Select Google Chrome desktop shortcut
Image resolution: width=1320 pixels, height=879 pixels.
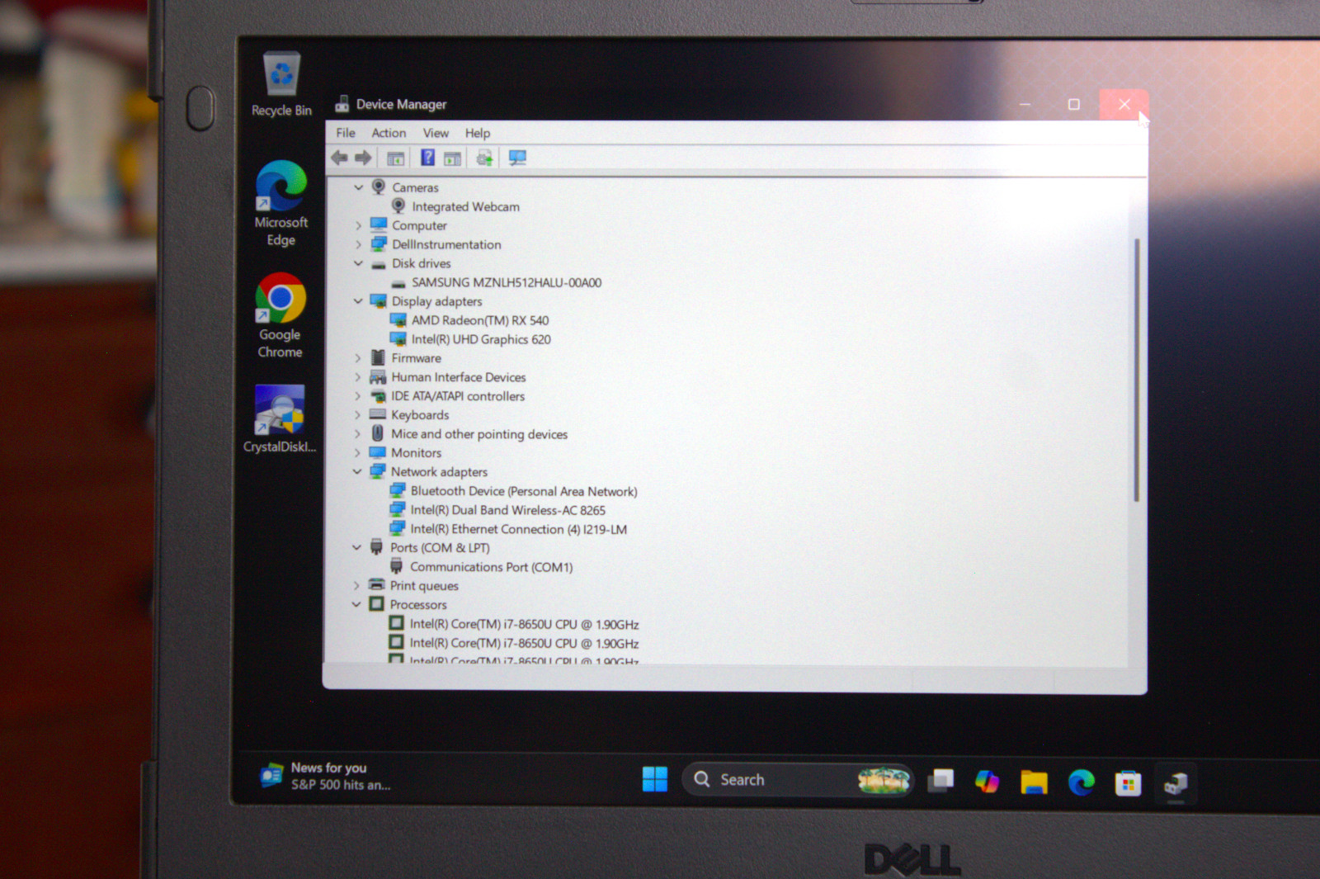tap(280, 316)
